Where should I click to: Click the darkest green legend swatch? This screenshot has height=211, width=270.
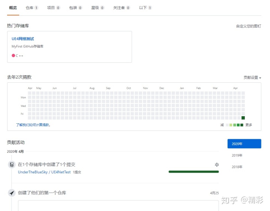(241, 125)
